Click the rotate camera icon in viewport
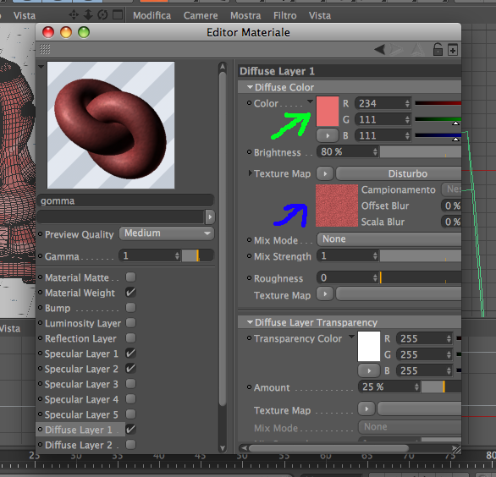Image resolution: width=496 pixels, height=477 pixels. point(102,15)
